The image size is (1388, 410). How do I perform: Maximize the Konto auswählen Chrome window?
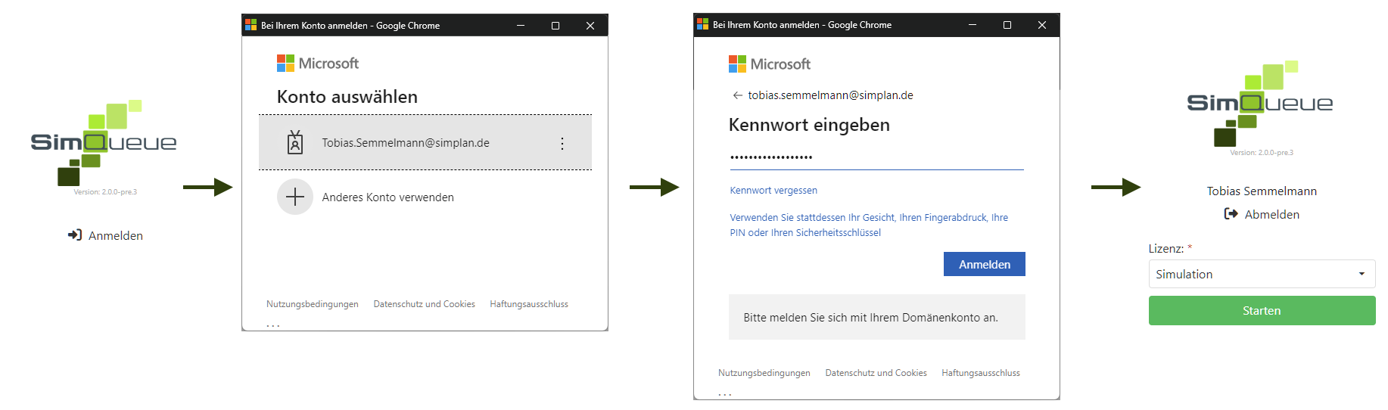[x=556, y=25]
